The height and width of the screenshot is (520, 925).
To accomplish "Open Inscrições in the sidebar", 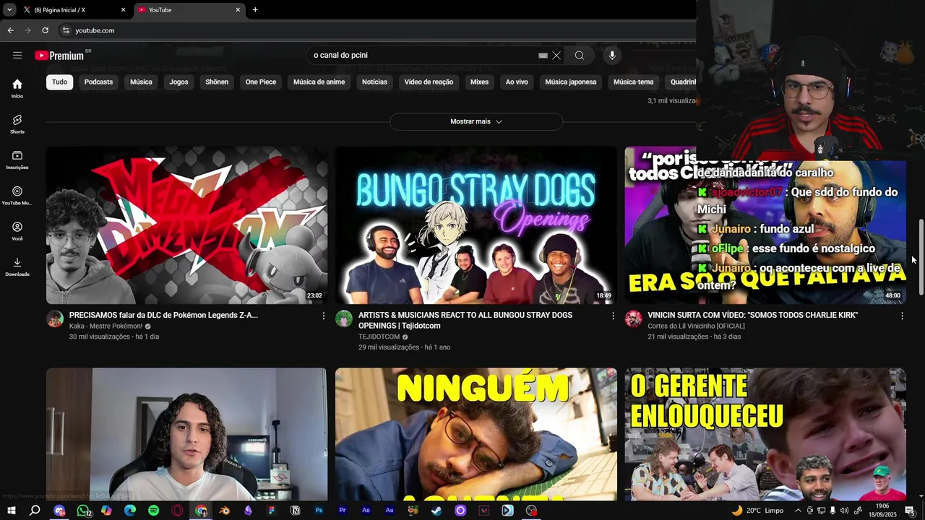I will (x=17, y=160).
